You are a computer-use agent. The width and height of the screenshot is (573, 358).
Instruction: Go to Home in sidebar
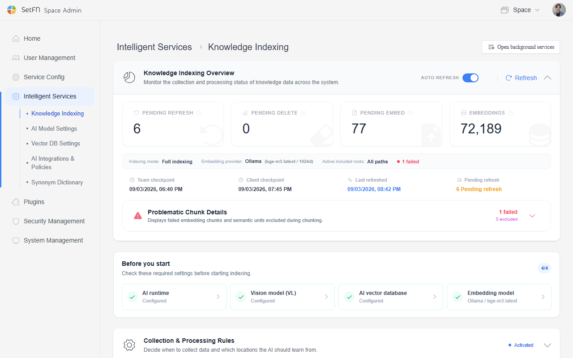(50, 38)
